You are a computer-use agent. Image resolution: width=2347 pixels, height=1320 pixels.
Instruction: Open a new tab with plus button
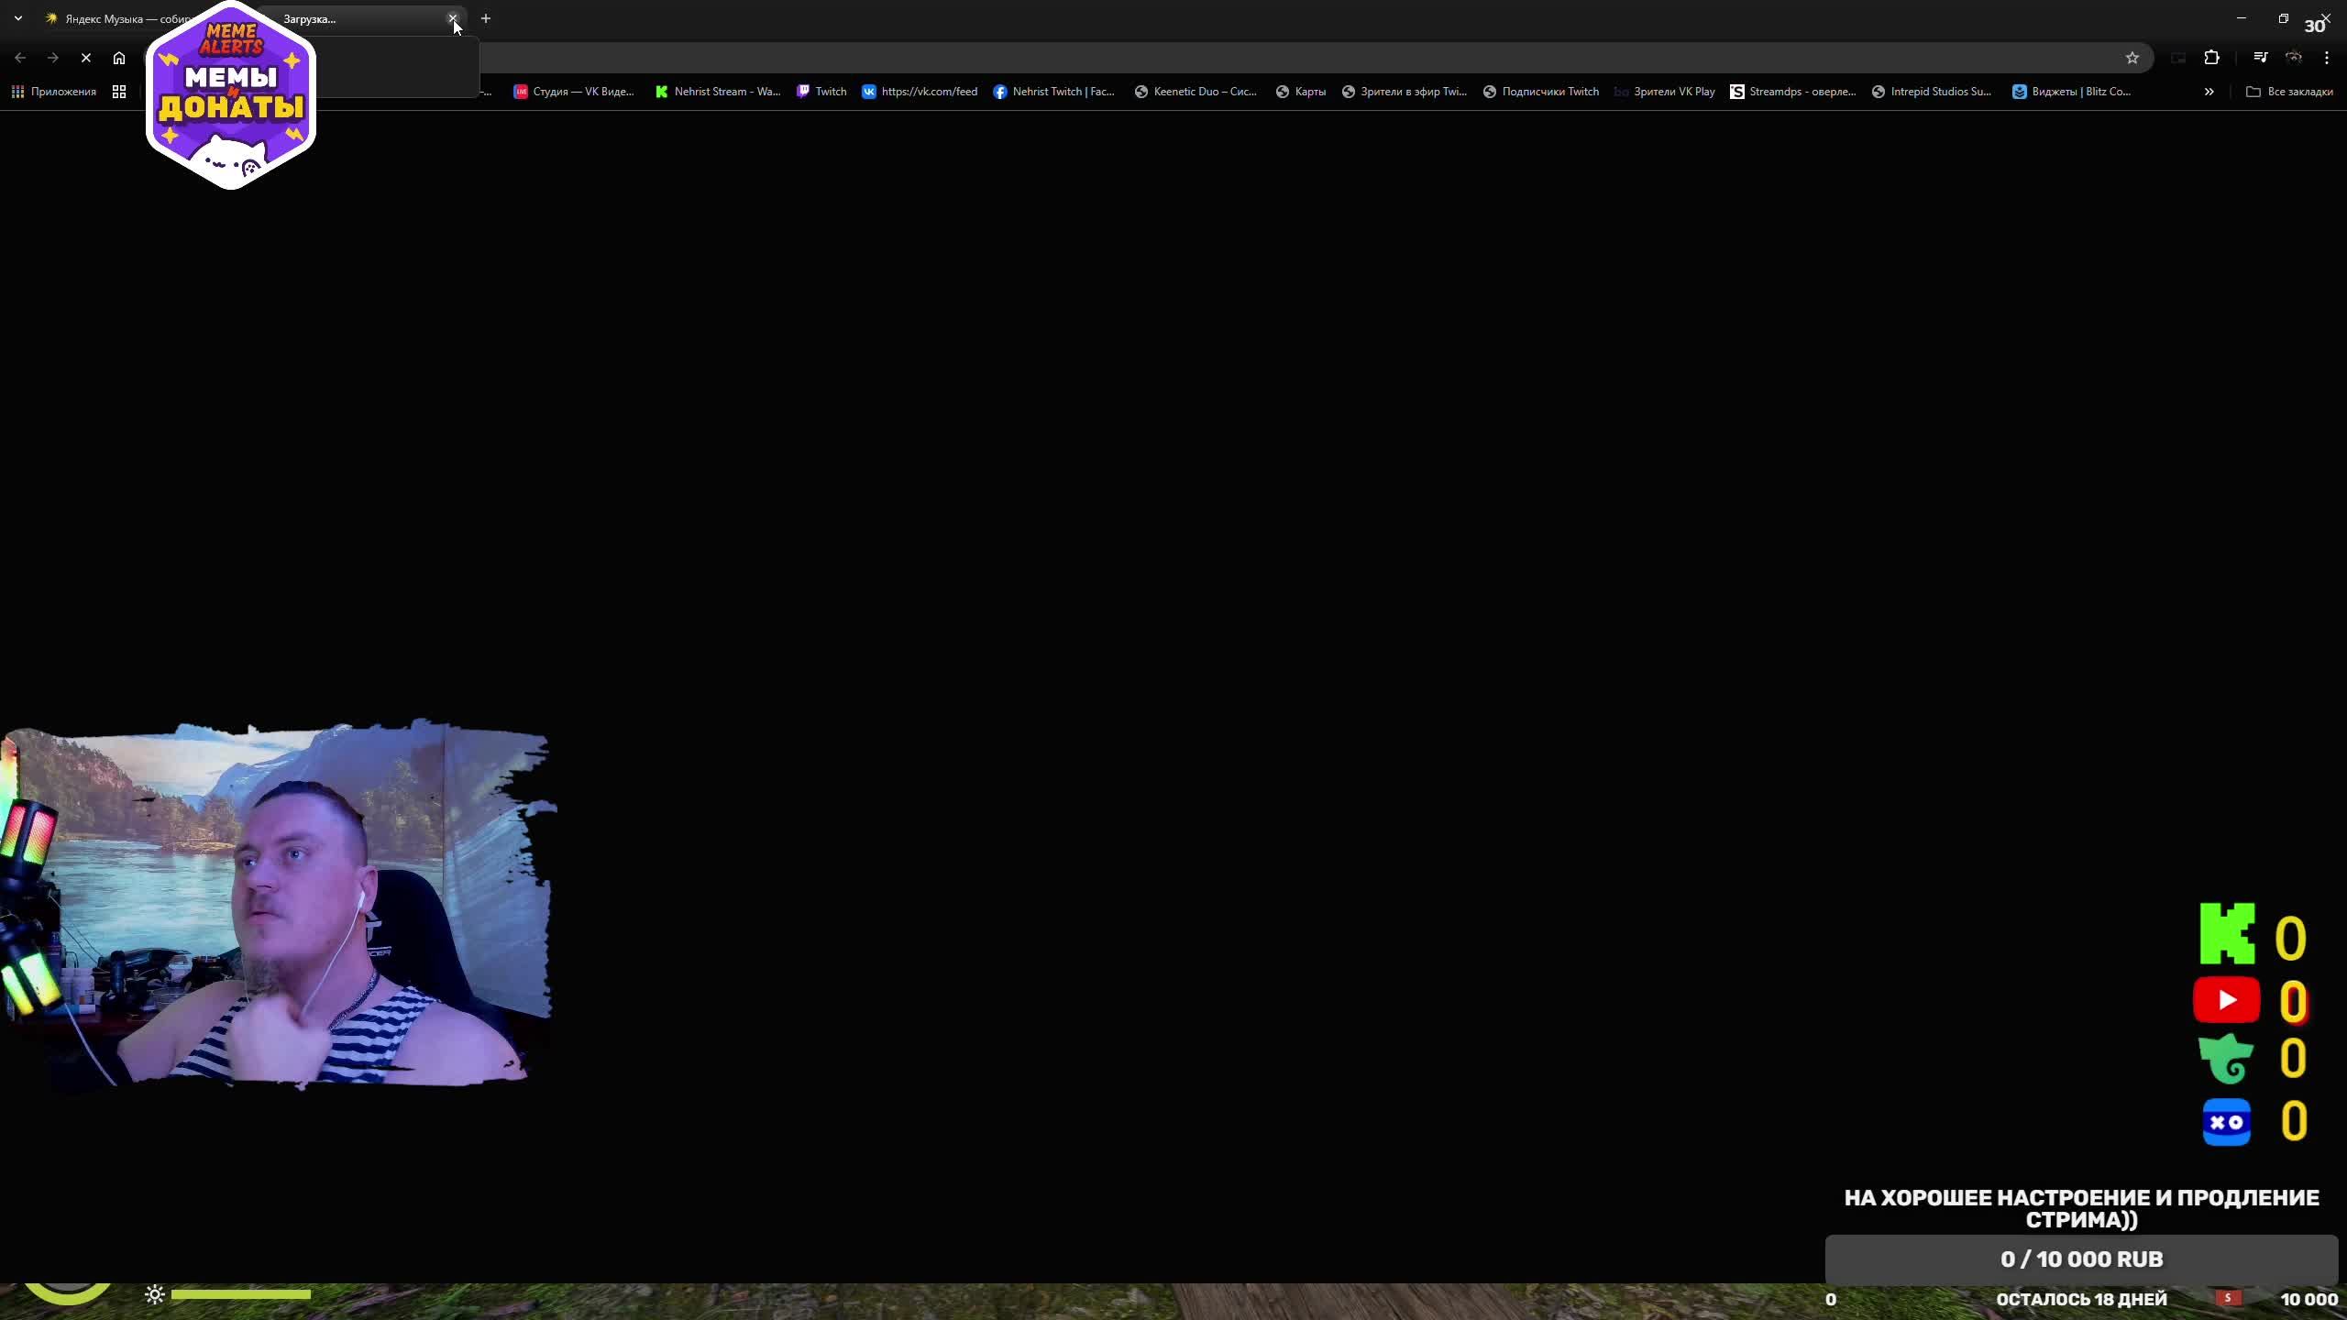tap(486, 18)
